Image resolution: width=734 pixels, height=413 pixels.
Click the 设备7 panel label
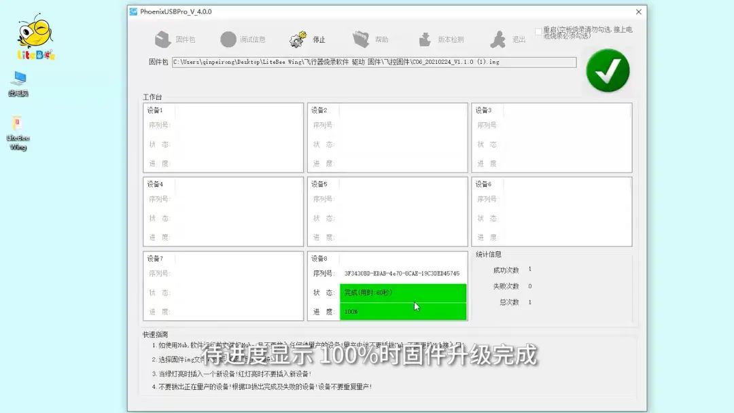point(155,259)
